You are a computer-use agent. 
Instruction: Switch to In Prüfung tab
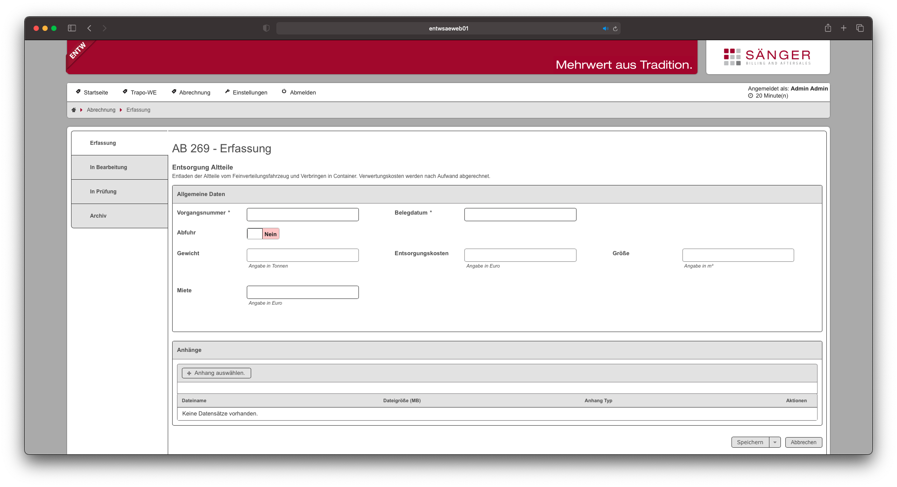[x=120, y=192]
